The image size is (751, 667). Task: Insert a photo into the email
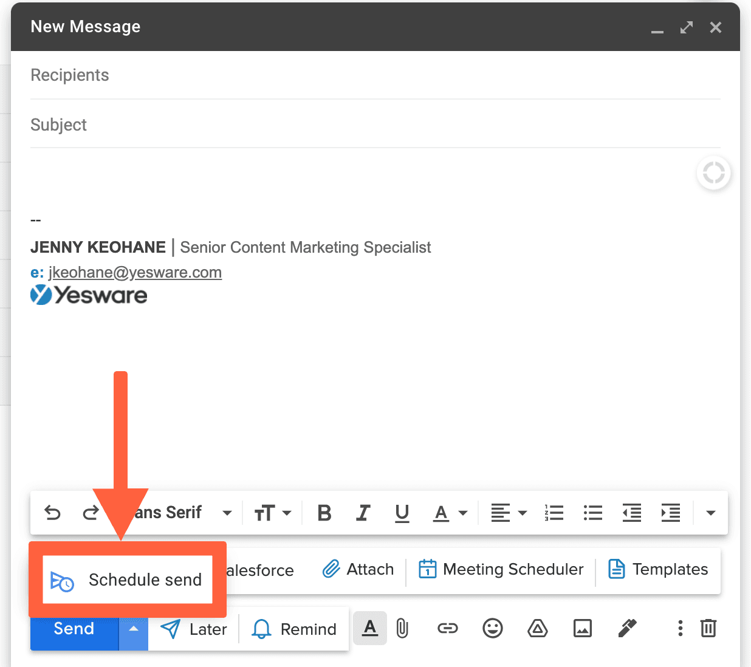click(582, 629)
